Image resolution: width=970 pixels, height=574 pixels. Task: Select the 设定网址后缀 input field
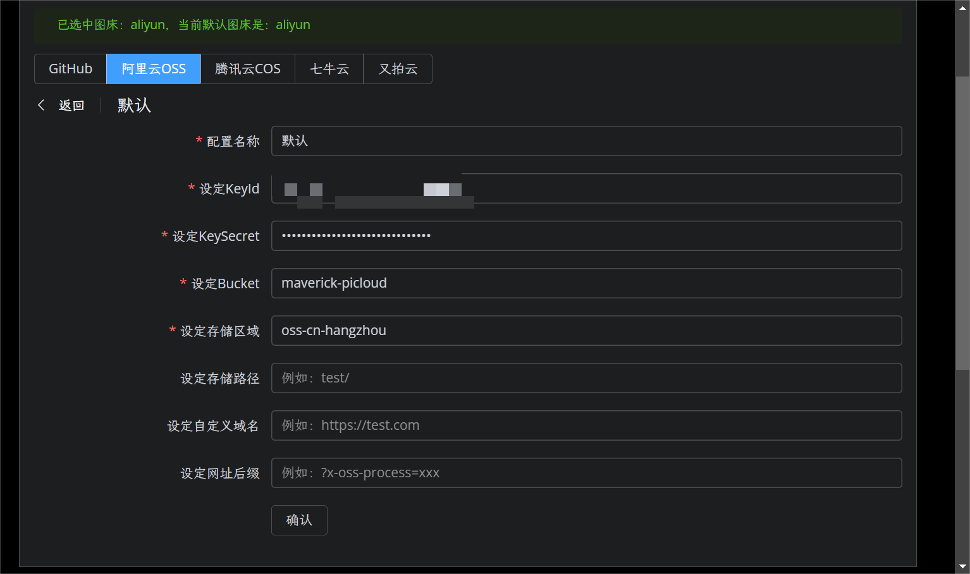point(586,473)
